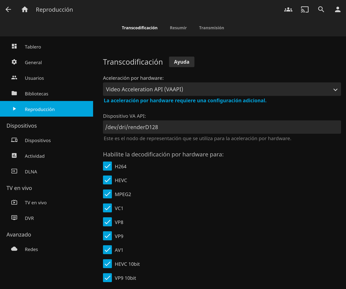Viewport: 346px width, 289px height.
Task: Open Redes under Avanzado
Action: pos(47,249)
